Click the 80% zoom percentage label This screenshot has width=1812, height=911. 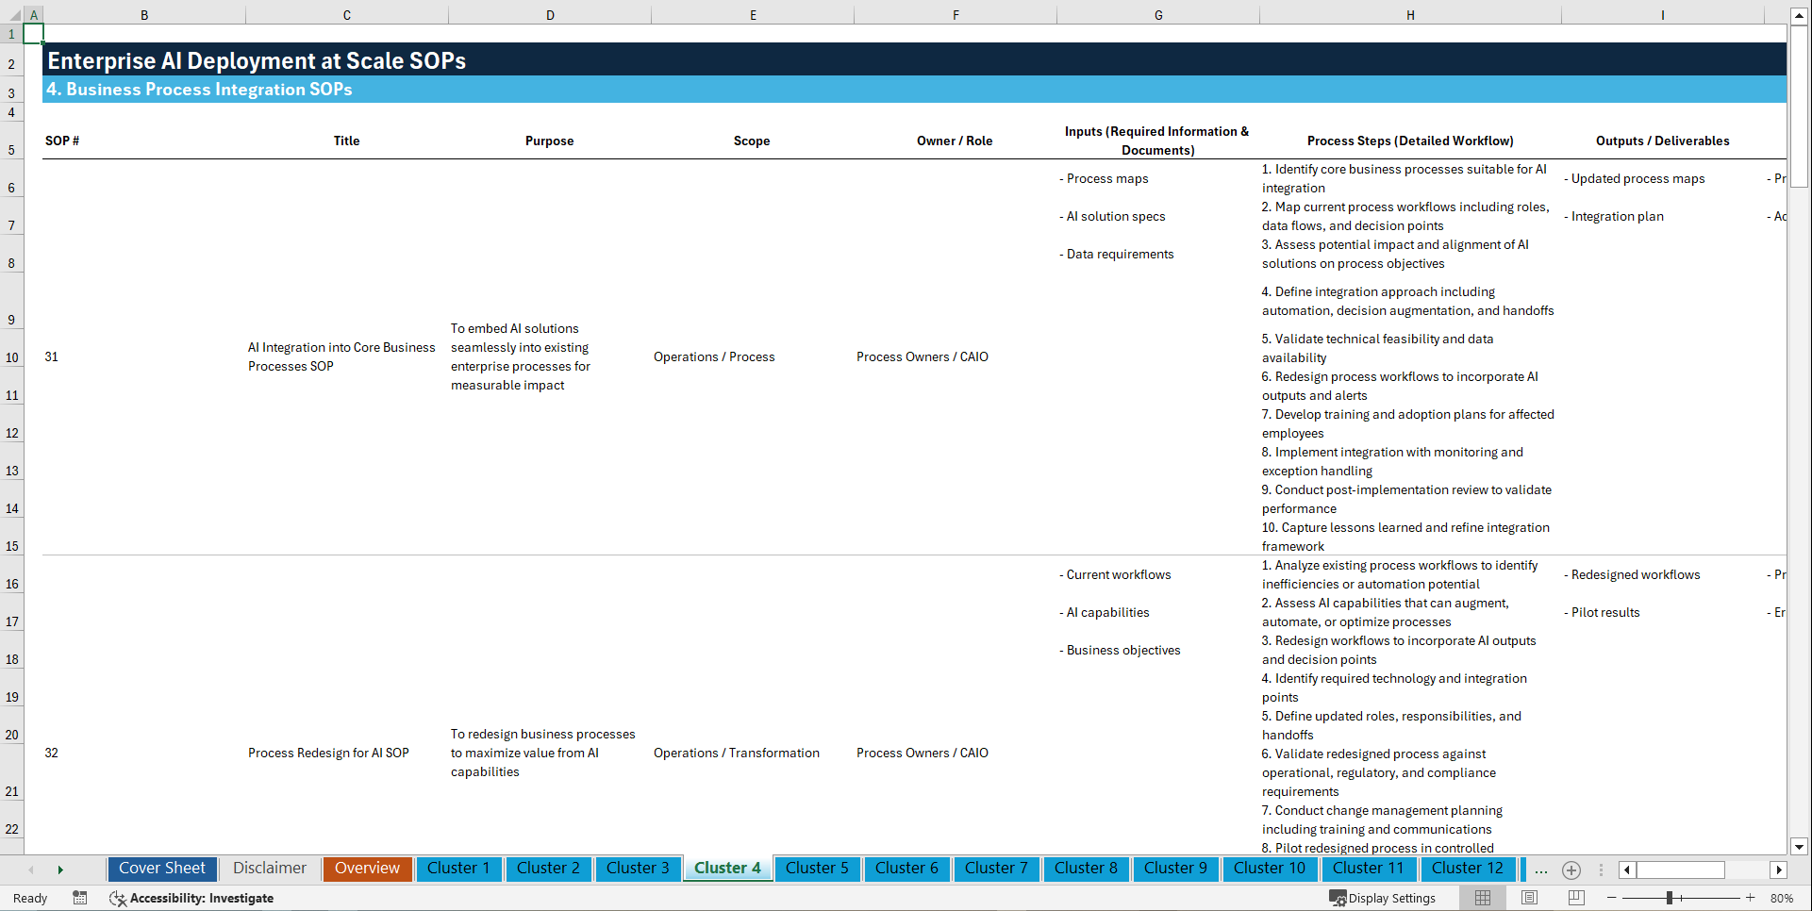pyautogui.click(x=1783, y=898)
